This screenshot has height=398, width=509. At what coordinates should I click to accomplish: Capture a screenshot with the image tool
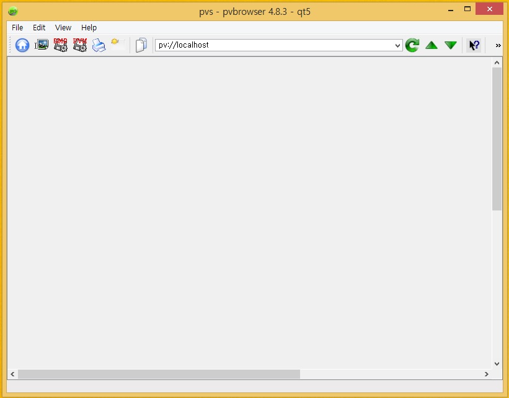(x=41, y=45)
